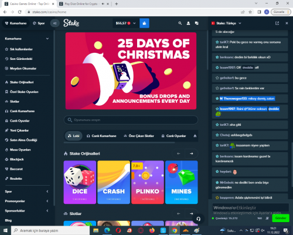Viewport: 293px width, 235px height.
Task: Open Chrome tab search dropdown arrow
Action: tap(256, 4)
